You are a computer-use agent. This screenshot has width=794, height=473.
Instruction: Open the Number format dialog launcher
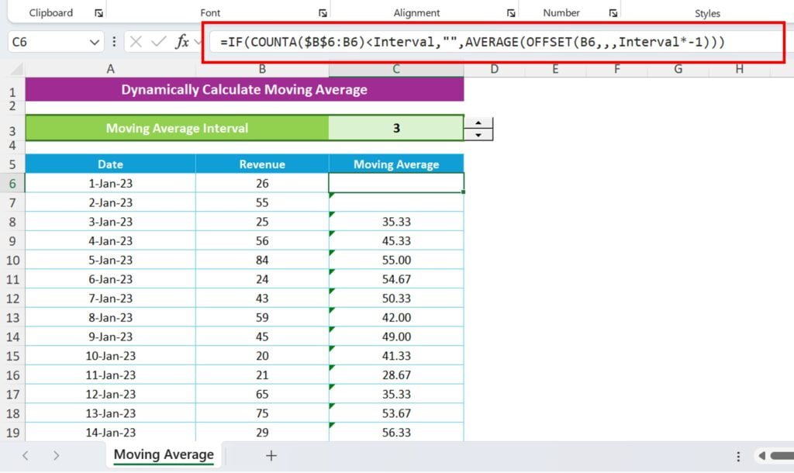tap(613, 13)
